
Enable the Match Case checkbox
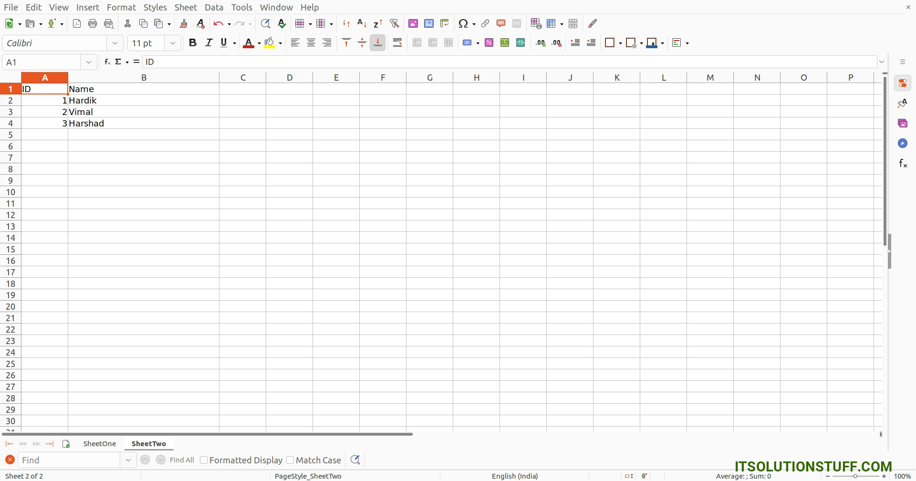click(291, 460)
